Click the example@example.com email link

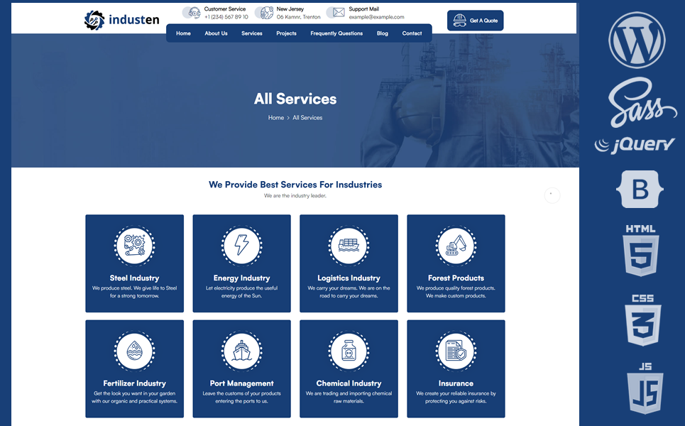[376, 17]
